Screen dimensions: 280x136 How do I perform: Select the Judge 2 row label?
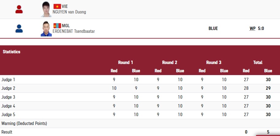pyautogui.click(x=8, y=88)
